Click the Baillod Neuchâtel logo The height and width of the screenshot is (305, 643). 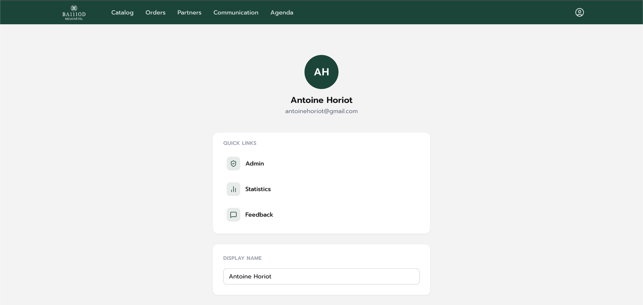click(74, 12)
